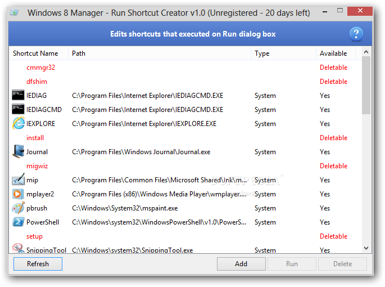This screenshot has width=385, height=287.
Task: Click the mspaint.exe path cell
Action: click(x=125, y=208)
